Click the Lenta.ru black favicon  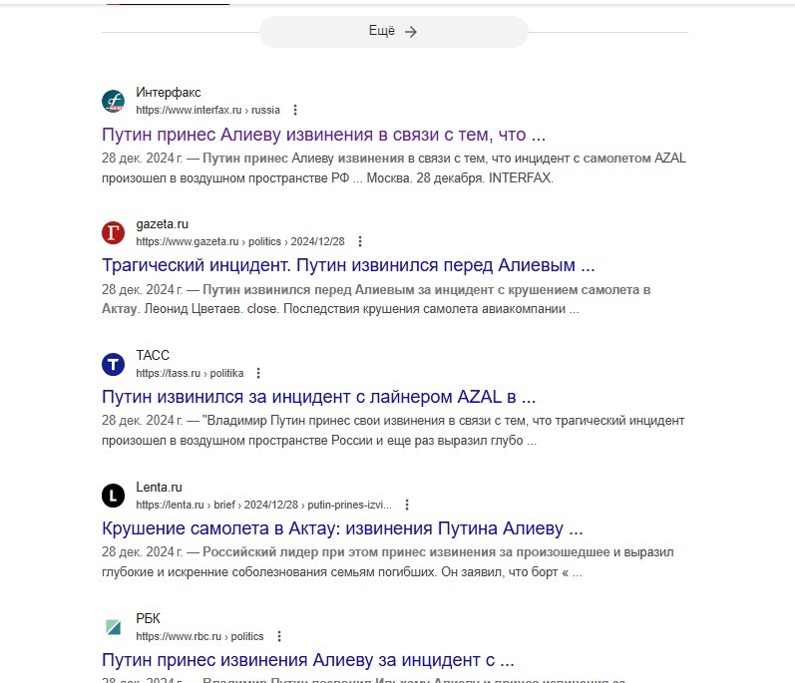[113, 496]
